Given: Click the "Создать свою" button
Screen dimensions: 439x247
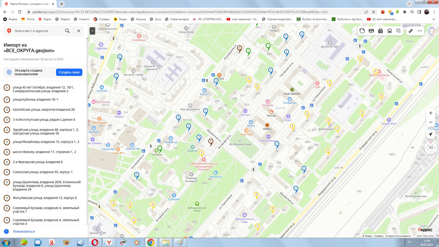Looking at the screenshot, I should [69, 72].
